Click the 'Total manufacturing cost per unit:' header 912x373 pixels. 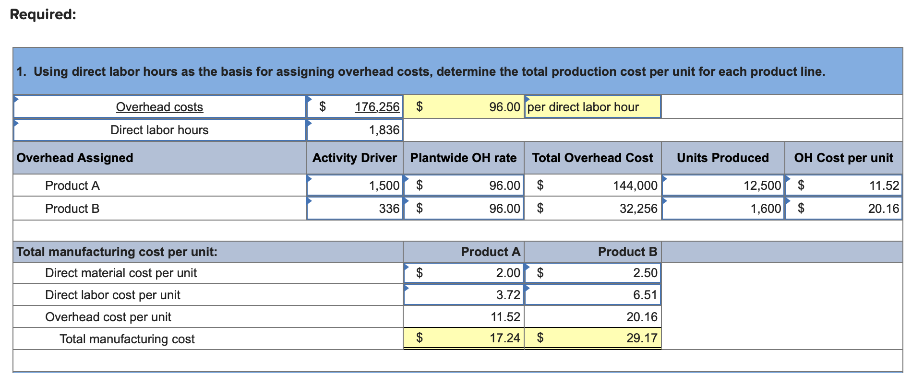[117, 252]
